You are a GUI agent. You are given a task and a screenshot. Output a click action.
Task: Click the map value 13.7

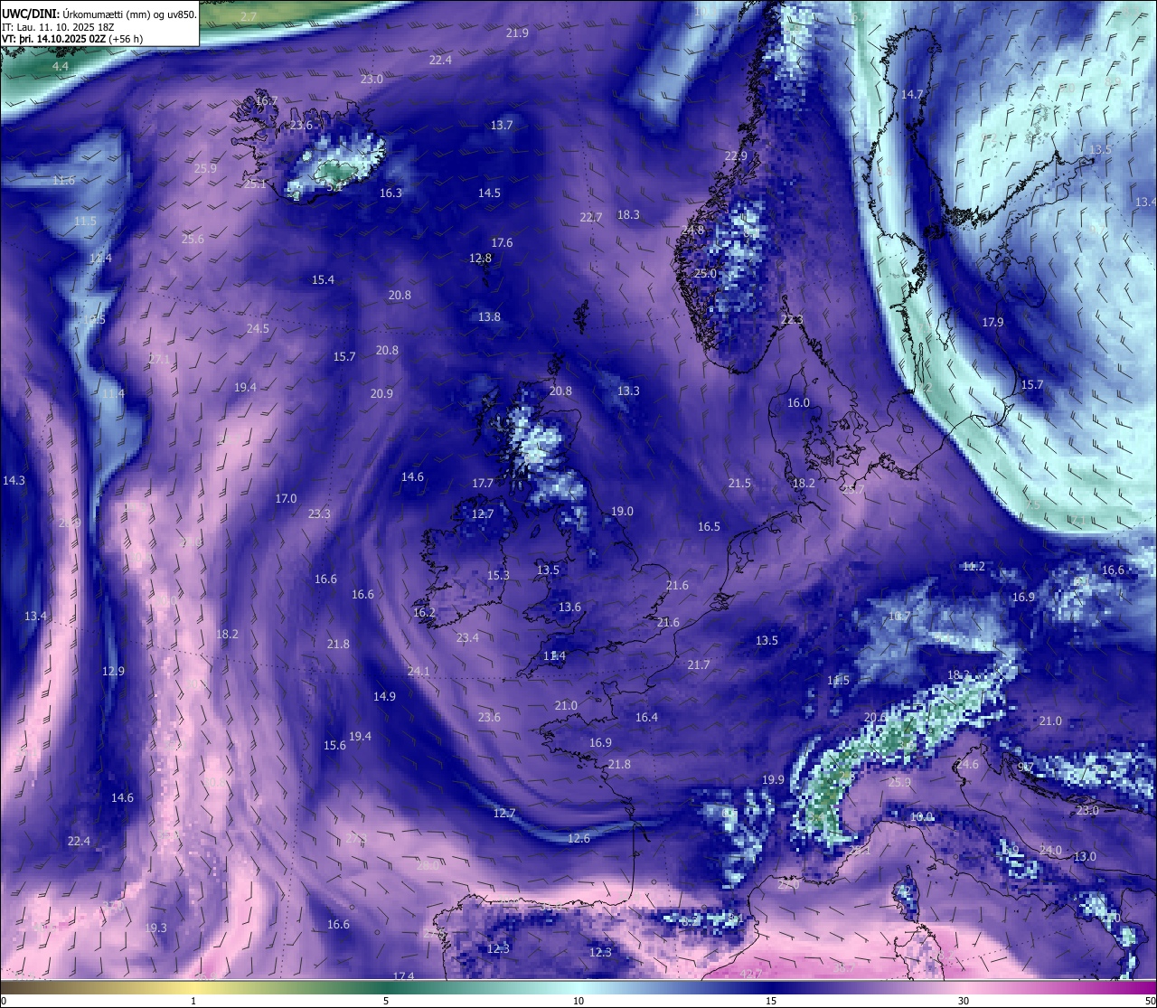tap(502, 126)
